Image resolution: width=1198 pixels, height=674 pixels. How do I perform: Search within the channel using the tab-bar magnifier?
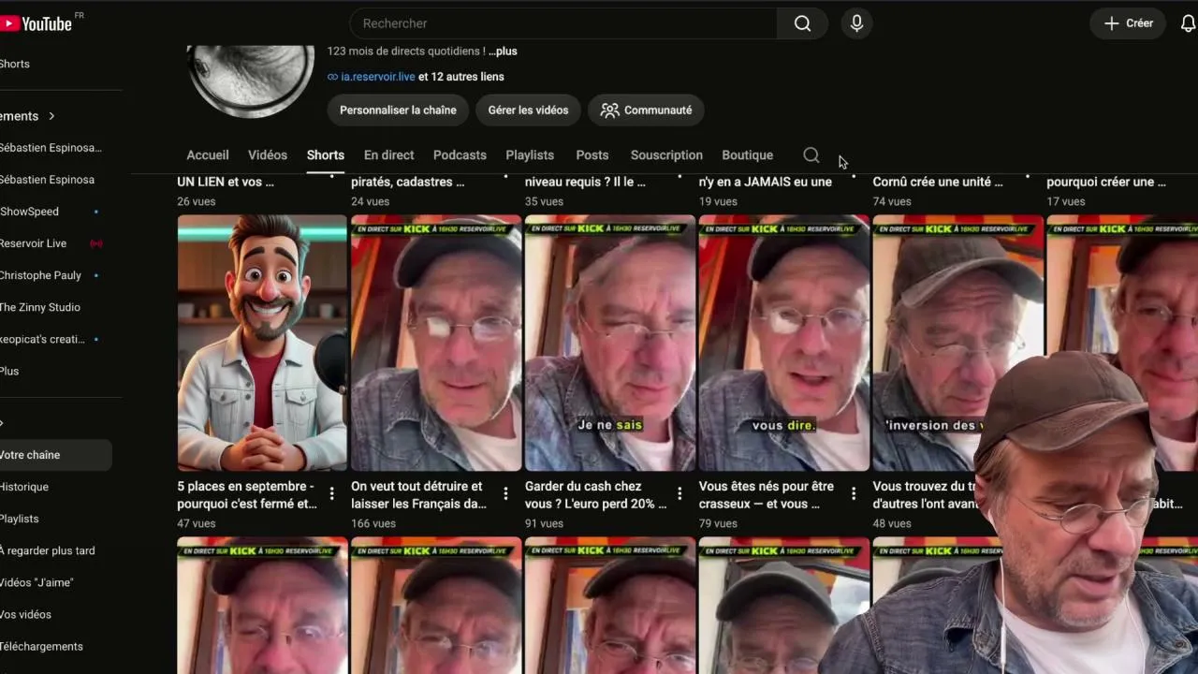pos(811,155)
